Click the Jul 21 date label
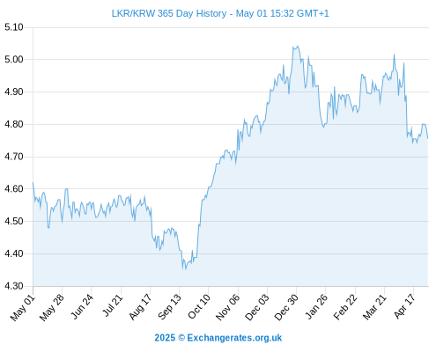 112,305
